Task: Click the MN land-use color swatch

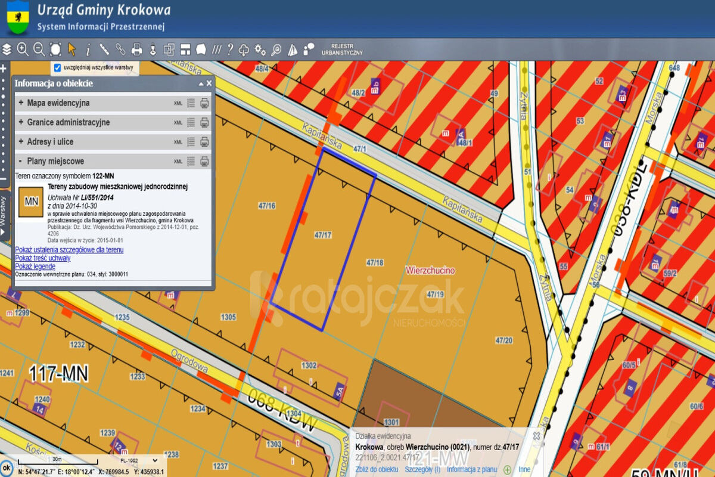Action: pyautogui.click(x=31, y=202)
